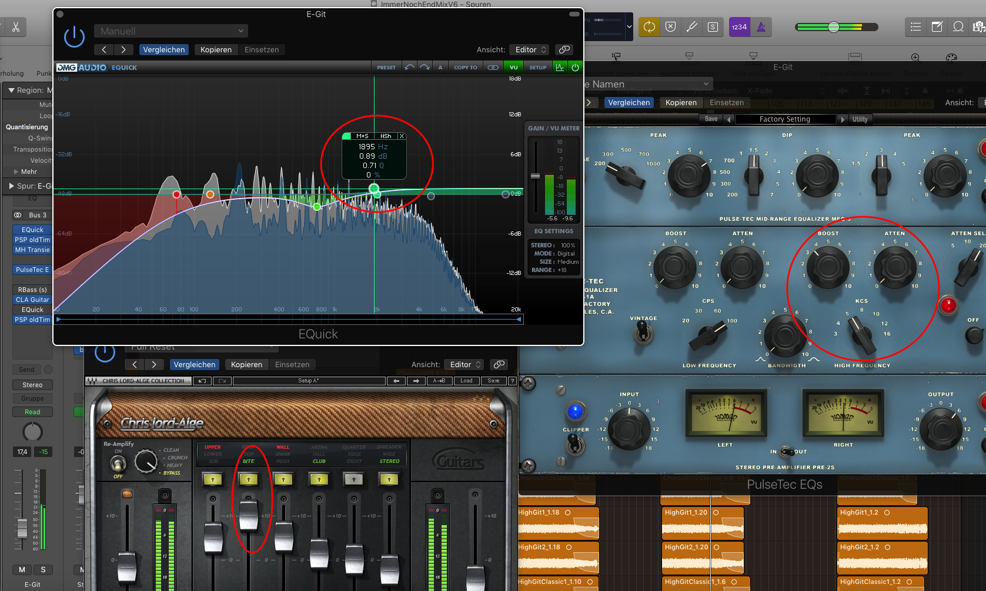The height and width of the screenshot is (591, 986).
Task: Click the red power lamp on PulseTec
Action: (x=948, y=305)
